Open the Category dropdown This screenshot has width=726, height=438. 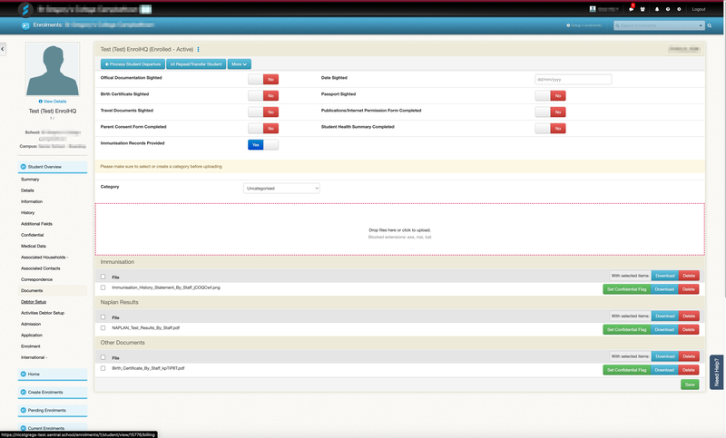pos(282,188)
